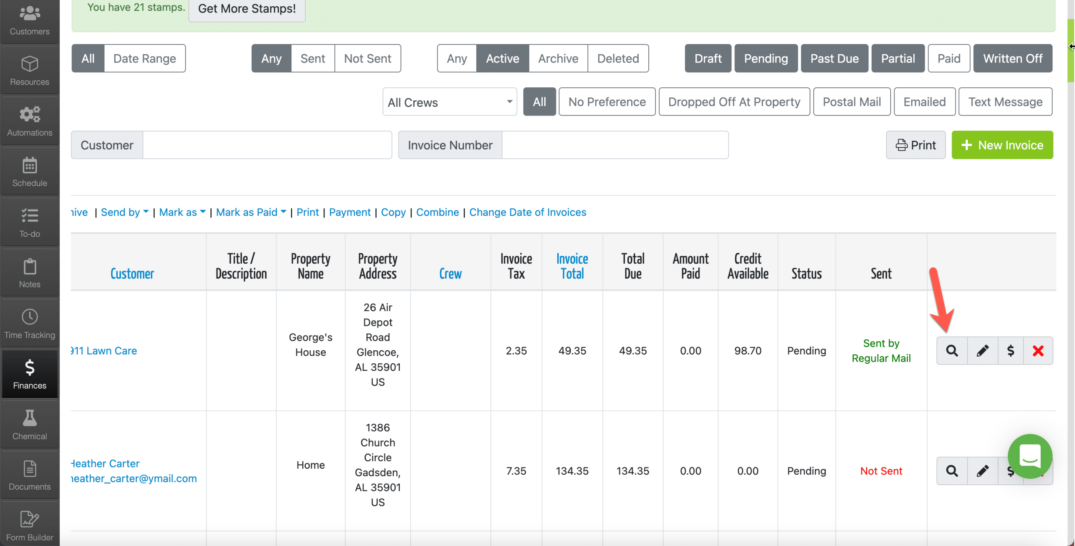
Task: Click Get More Stamps button
Action: tap(247, 9)
